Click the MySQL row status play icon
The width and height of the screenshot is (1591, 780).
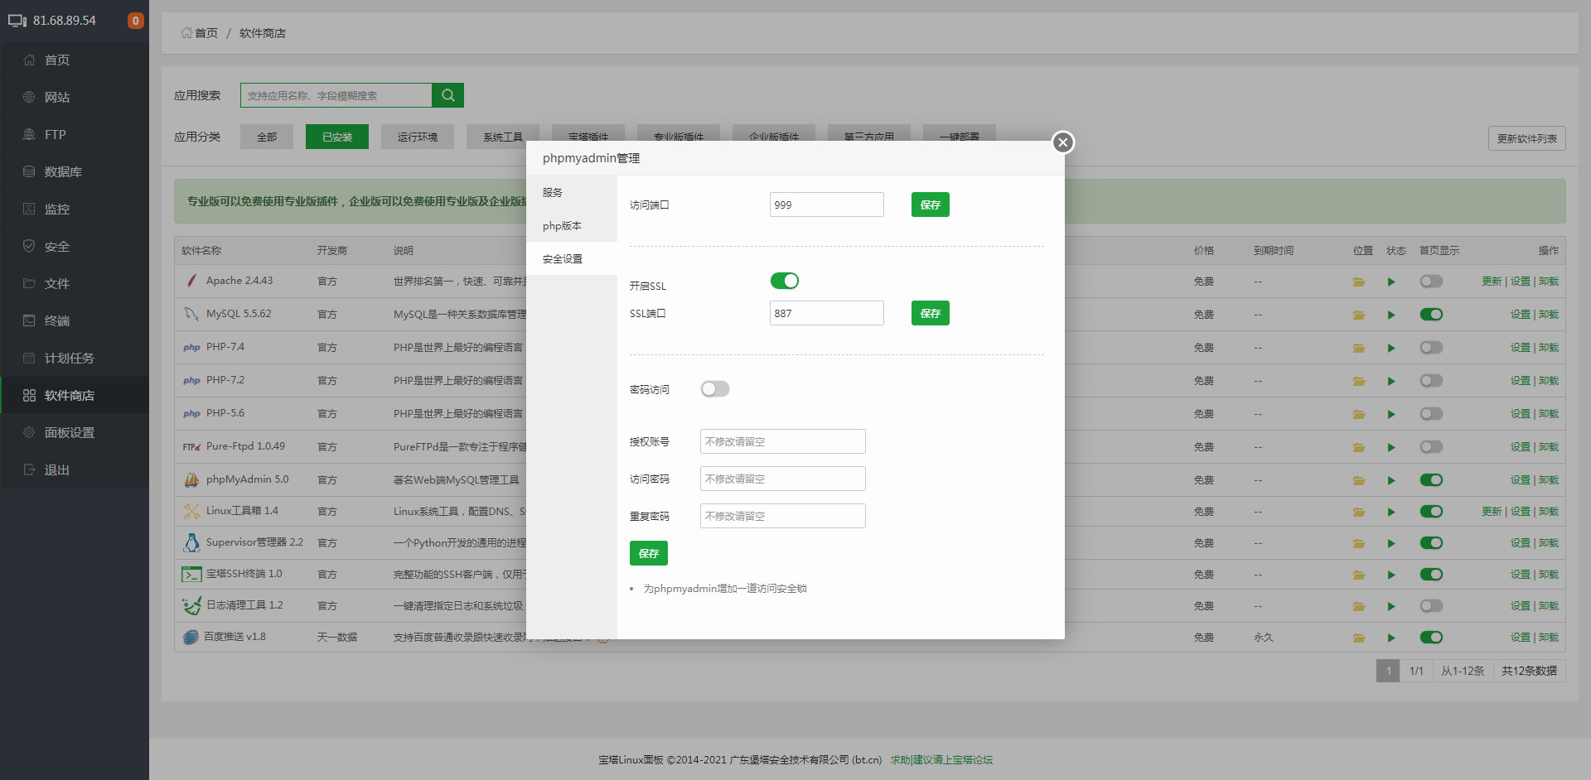(1391, 315)
